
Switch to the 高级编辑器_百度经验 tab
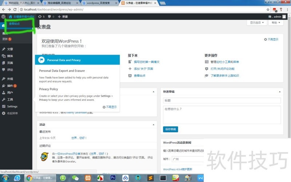coord(59,3)
